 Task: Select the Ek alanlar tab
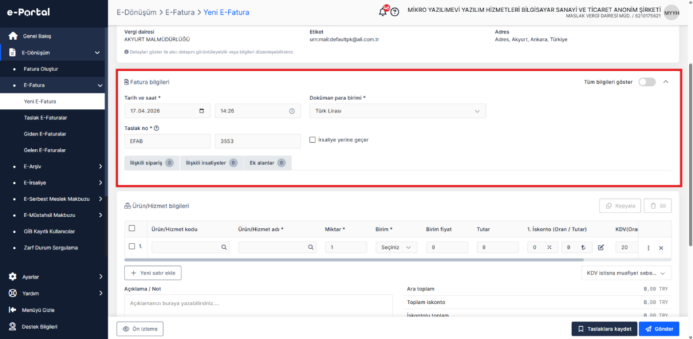pos(268,162)
